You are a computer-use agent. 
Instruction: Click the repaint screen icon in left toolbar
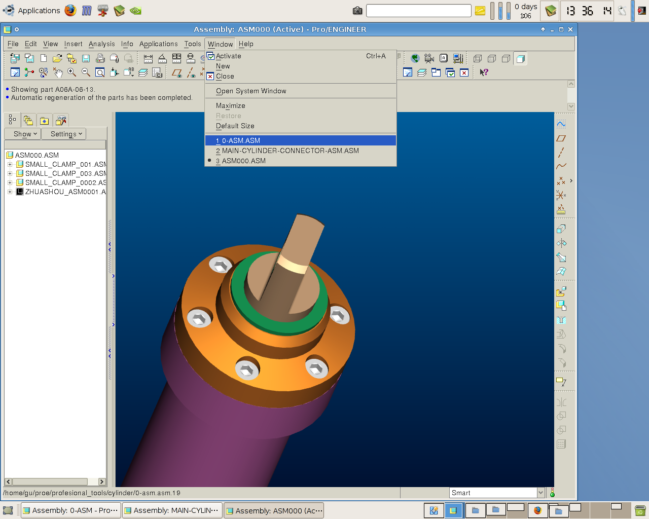[x=15, y=72]
